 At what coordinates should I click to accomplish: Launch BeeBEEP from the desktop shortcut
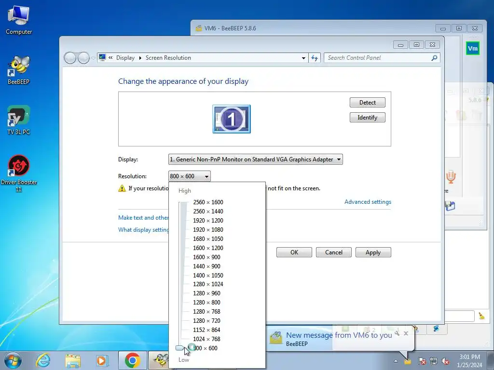click(19, 70)
